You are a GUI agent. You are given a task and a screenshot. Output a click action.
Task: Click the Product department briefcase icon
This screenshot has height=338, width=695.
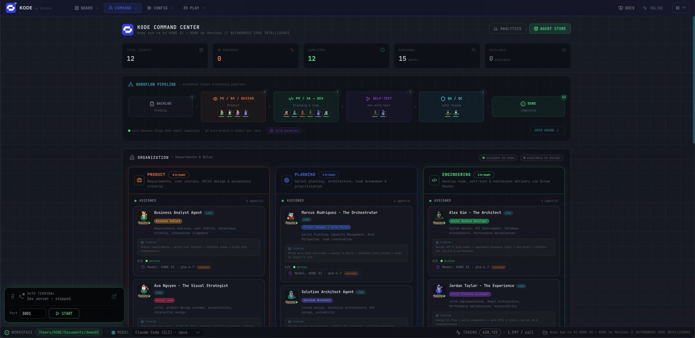tap(139, 180)
